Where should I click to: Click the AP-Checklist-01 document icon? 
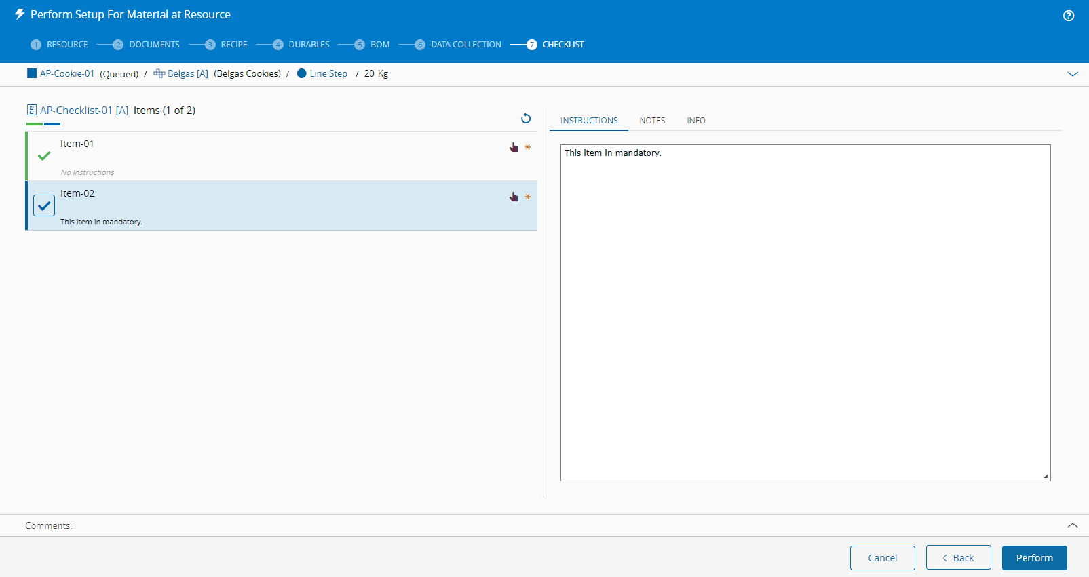coord(31,111)
